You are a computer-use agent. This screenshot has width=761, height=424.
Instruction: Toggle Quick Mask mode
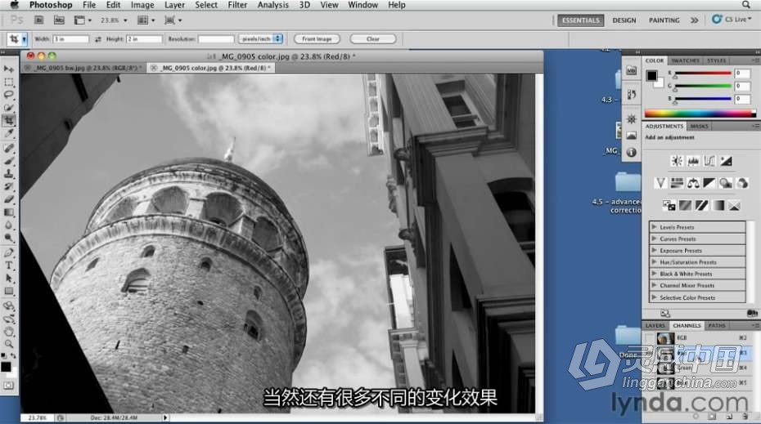pos(9,386)
